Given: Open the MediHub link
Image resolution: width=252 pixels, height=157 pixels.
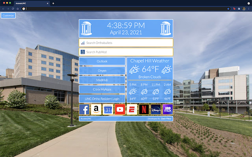Looking at the screenshot, I should 102,80.
